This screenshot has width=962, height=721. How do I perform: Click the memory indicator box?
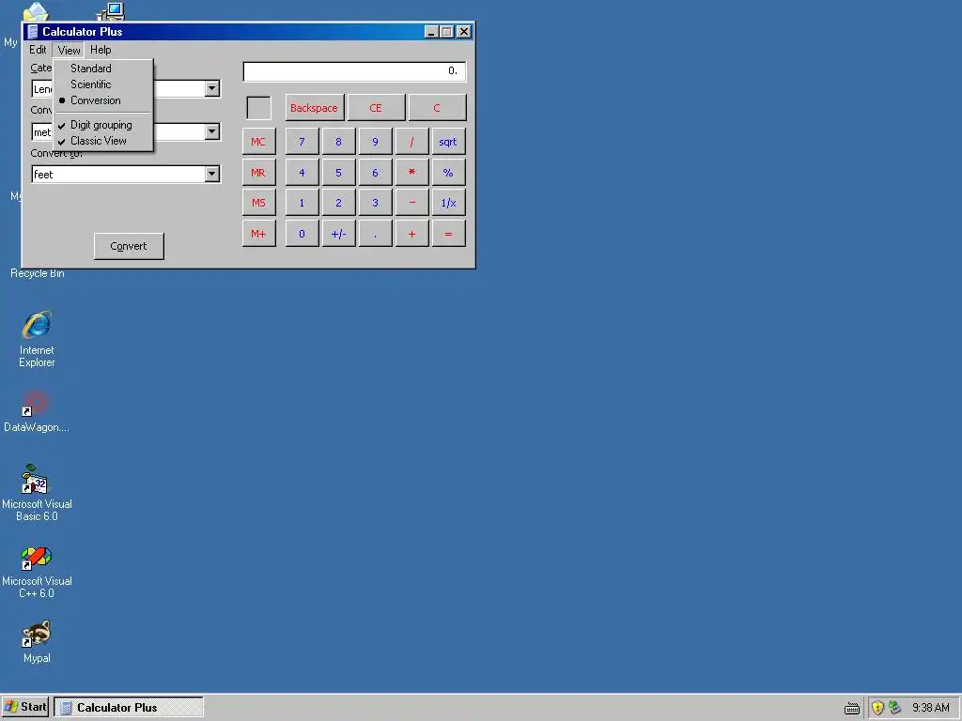coord(258,108)
